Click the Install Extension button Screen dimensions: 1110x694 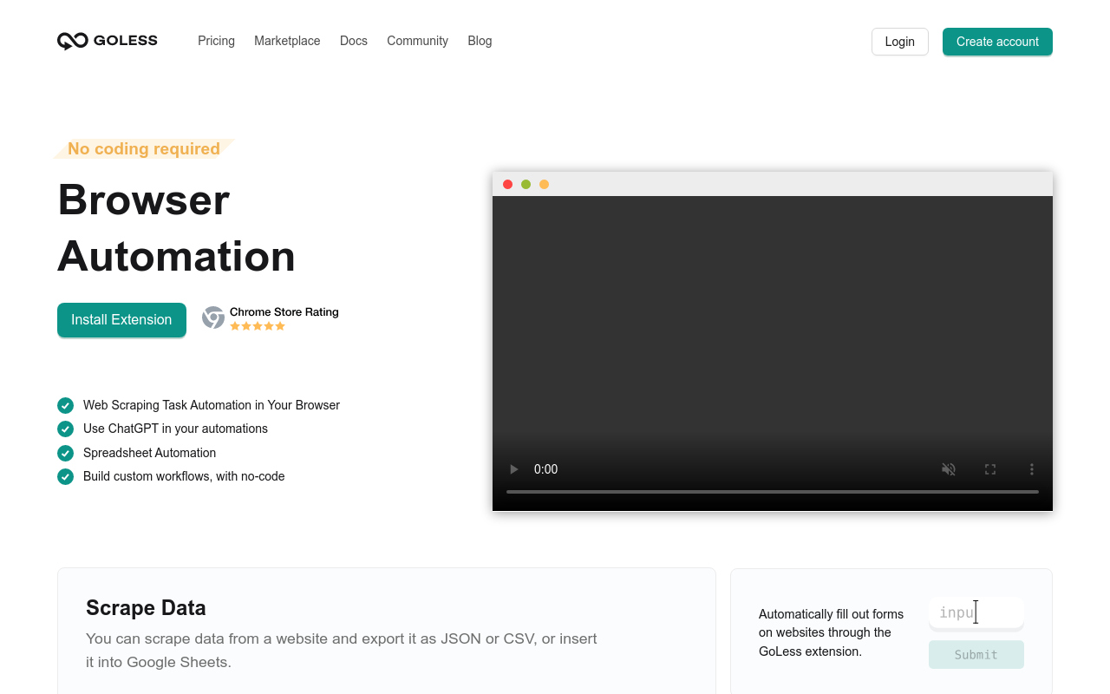121,320
